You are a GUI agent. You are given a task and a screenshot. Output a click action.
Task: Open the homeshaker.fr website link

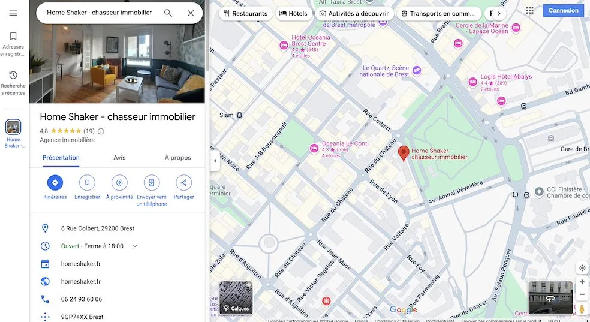(x=80, y=281)
